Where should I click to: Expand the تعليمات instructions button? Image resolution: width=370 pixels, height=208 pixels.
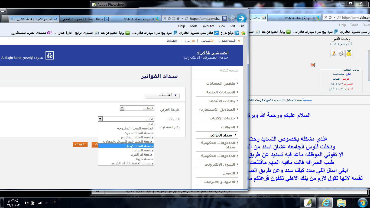click(162, 95)
